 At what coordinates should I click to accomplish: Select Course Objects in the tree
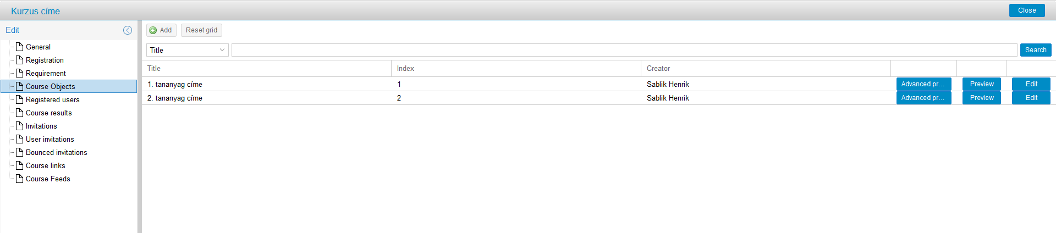pos(50,86)
